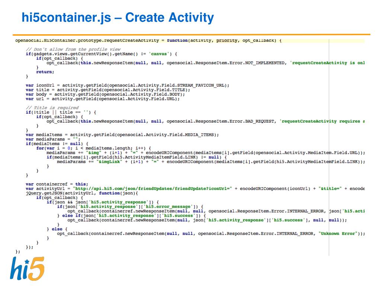Click the line 'var containerref = this;'

tap(57, 184)
